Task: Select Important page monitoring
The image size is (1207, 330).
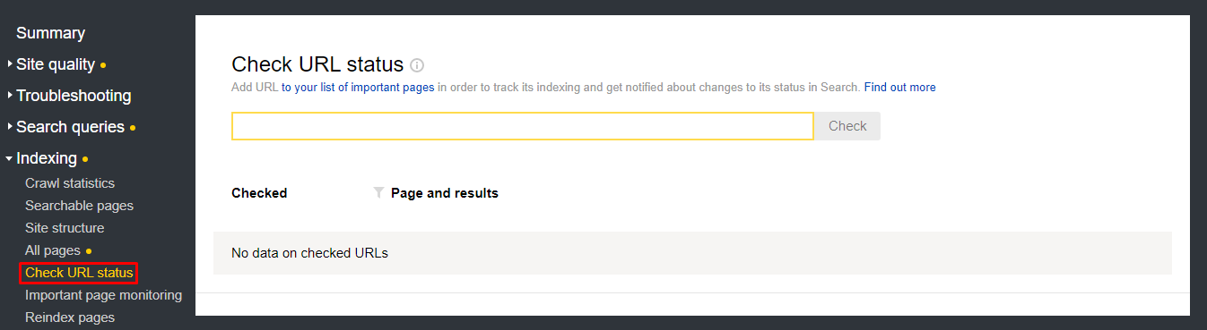Action: pos(103,295)
